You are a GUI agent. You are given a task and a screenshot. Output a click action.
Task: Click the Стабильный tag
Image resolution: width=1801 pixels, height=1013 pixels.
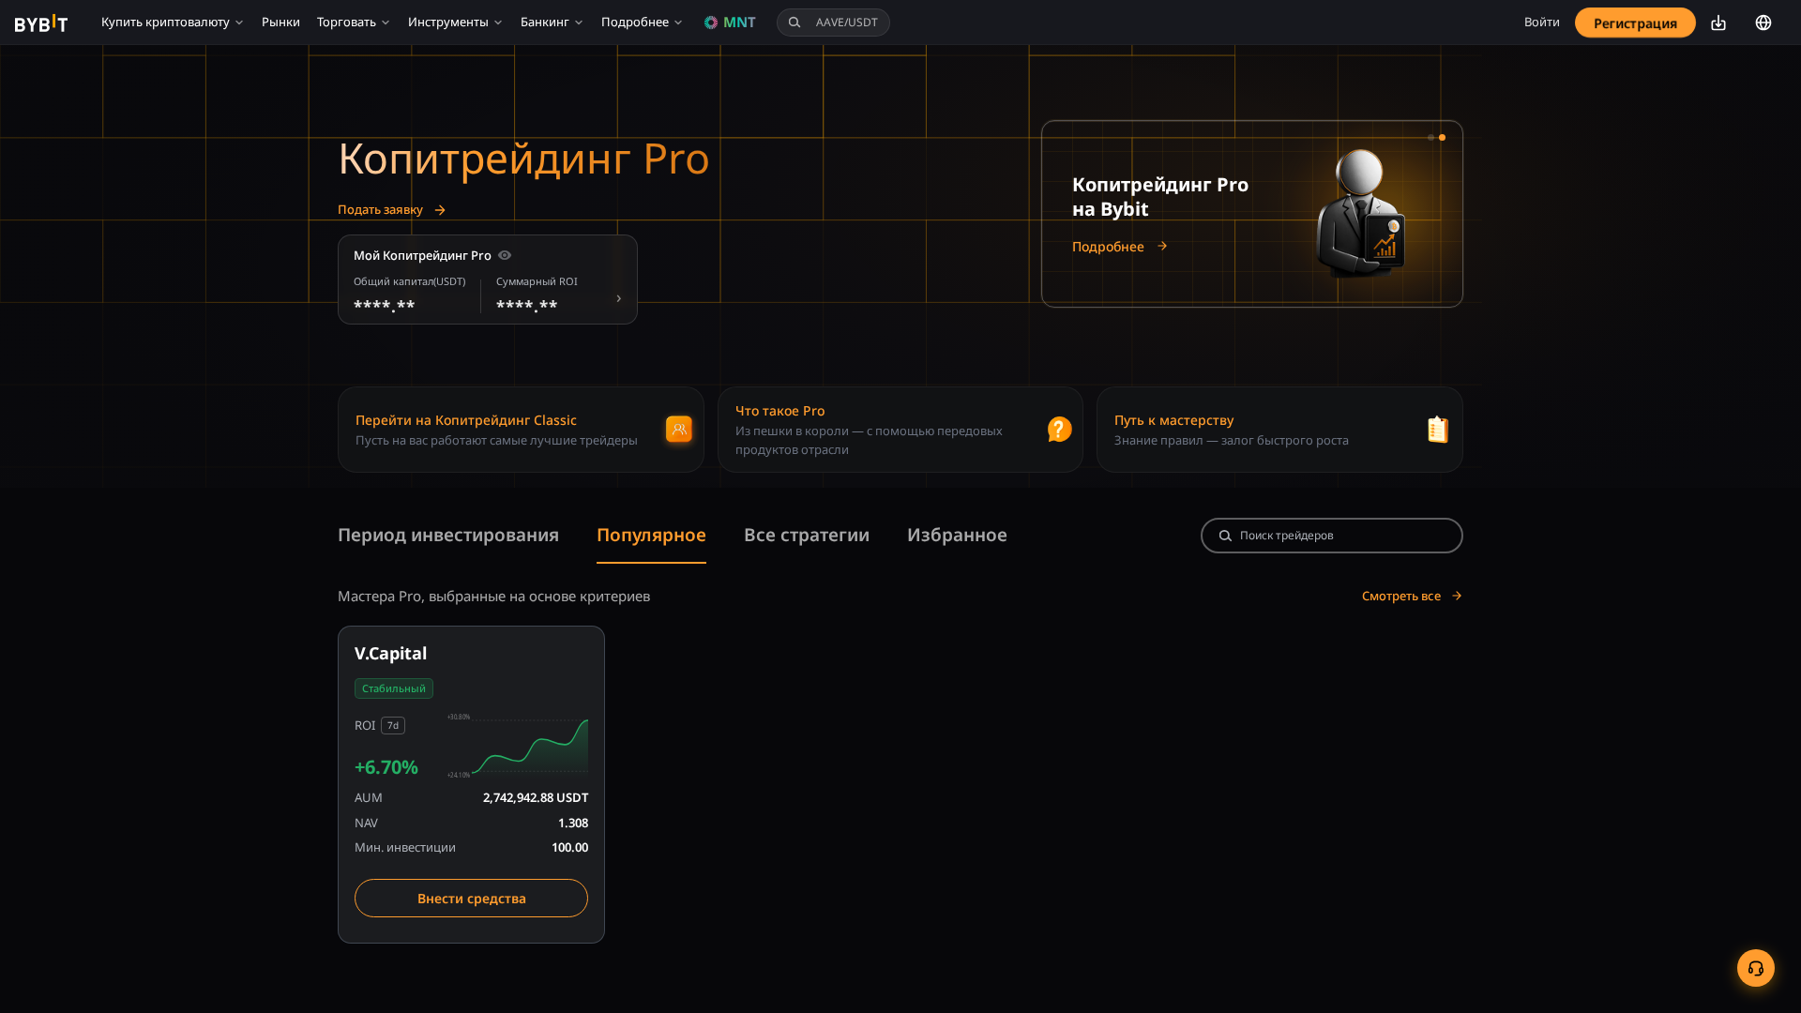point(394,688)
